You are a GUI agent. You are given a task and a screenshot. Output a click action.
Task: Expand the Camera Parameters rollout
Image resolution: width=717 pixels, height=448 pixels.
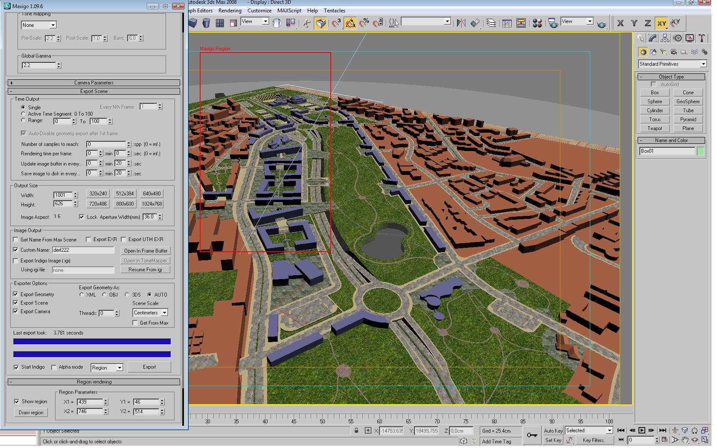coord(94,83)
